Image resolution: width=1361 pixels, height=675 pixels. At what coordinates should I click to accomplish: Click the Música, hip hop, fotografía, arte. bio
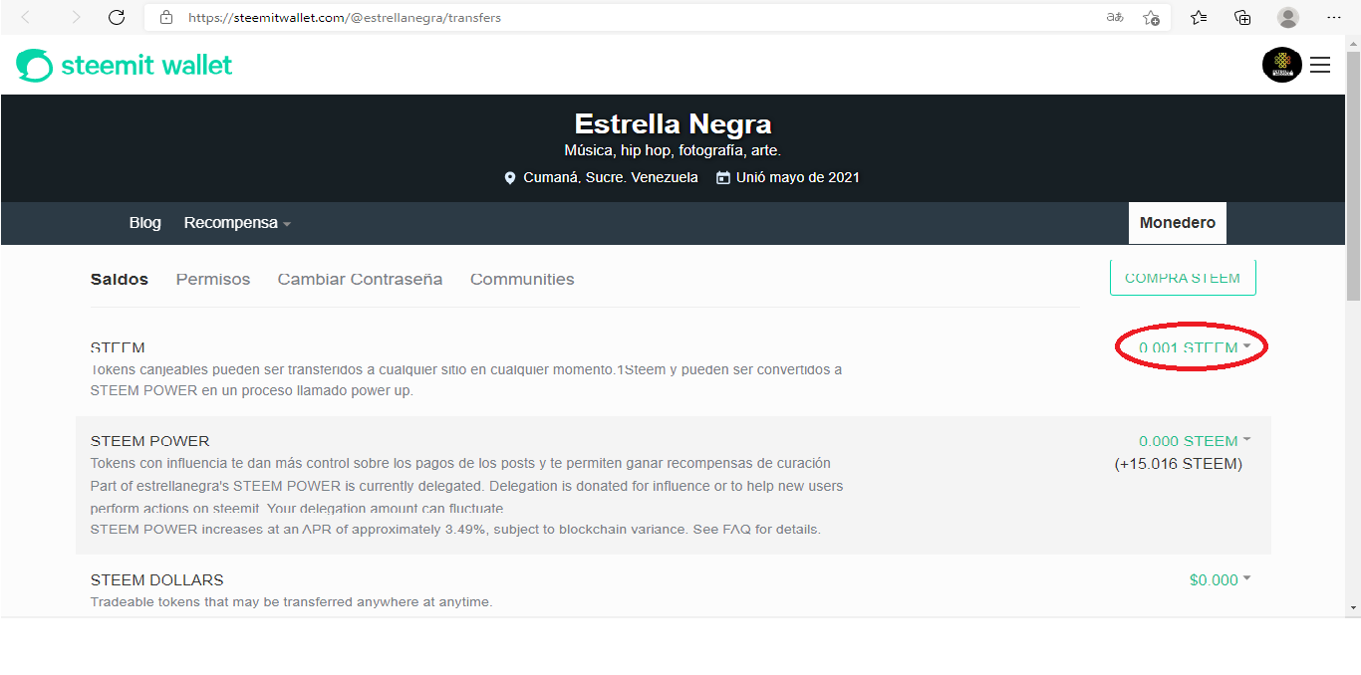(x=673, y=151)
